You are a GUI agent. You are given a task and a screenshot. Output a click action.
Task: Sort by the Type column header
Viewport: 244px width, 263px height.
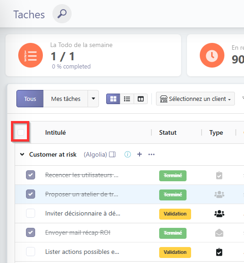coord(216,133)
